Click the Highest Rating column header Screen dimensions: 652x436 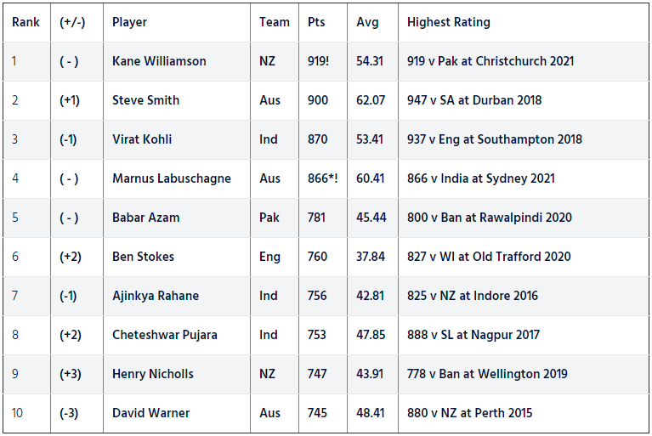(448, 22)
